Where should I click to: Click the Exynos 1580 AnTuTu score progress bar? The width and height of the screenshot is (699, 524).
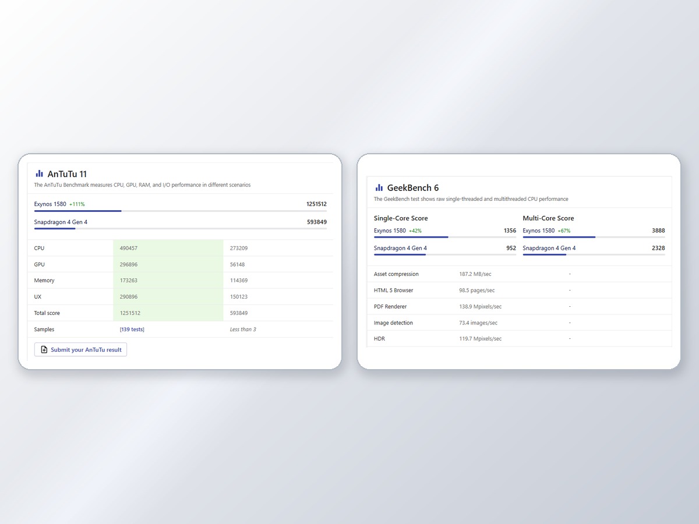tap(181, 211)
